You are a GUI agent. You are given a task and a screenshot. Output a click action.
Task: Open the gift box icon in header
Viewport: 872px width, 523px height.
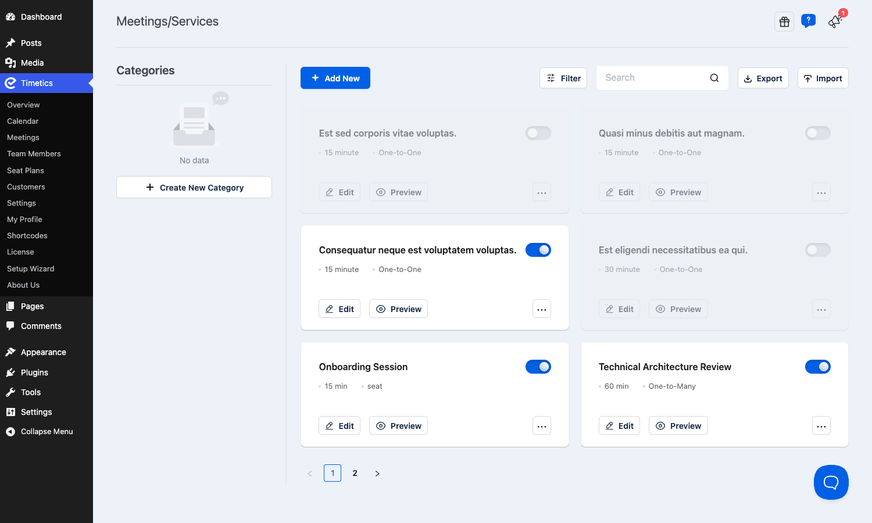(784, 22)
